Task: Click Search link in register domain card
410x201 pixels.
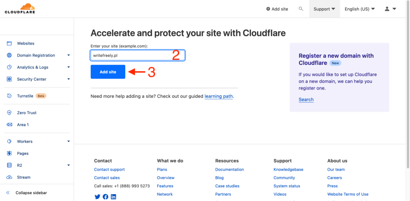Action: click(306, 100)
